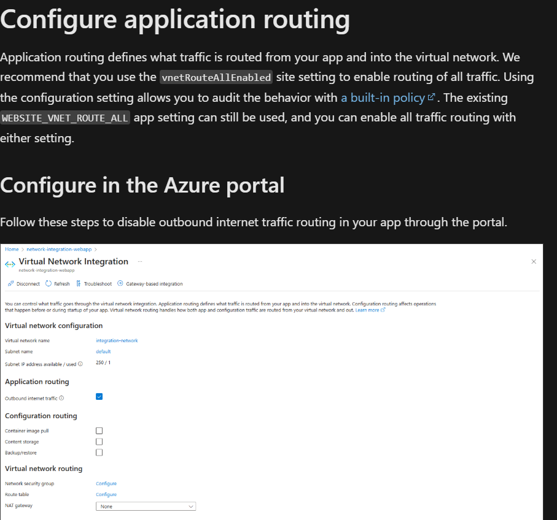Open network-integration-webapp from the breadcrumb
The height and width of the screenshot is (520, 557).
60,248
